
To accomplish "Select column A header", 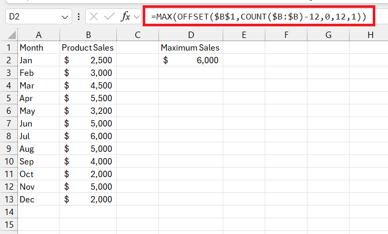I will coord(38,35).
